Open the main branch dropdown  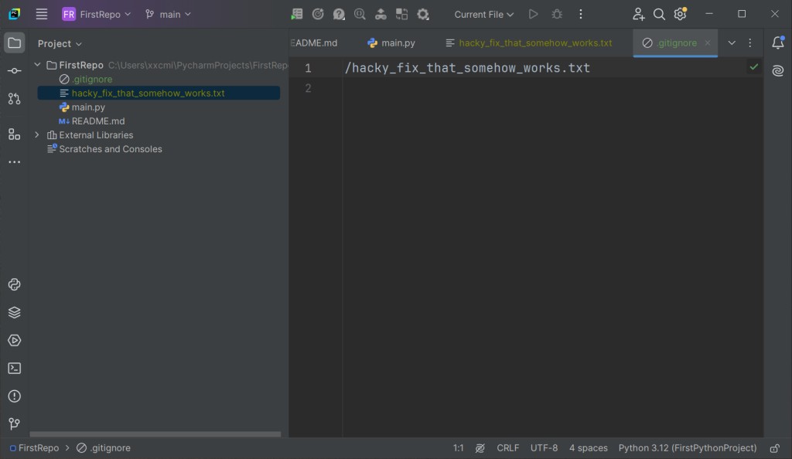pos(168,15)
